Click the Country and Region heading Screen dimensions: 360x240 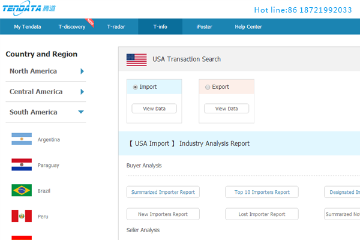[x=41, y=54]
